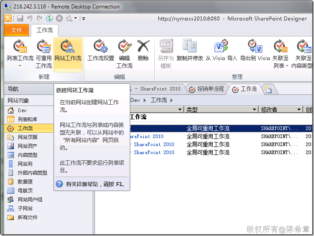This screenshot has height=236, width=314.
Task: Click the 编辑工作流 ribbon button
Action: (x=124, y=54)
